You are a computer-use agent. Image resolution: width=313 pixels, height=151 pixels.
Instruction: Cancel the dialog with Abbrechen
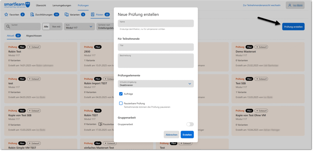coord(171,134)
